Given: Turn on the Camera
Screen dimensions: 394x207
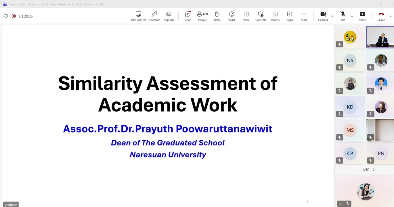Looking at the screenshot, I should click(323, 16).
